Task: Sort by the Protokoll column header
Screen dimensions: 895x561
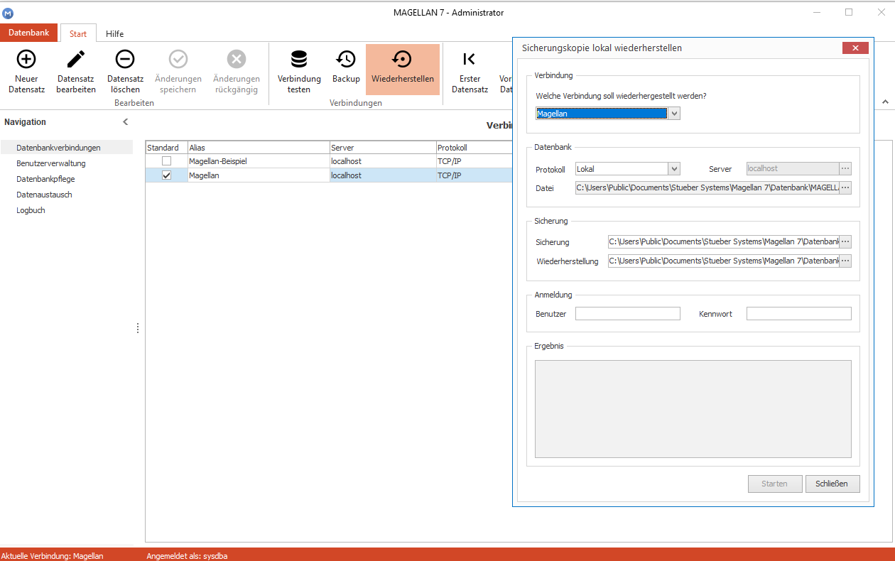Action: [x=474, y=148]
